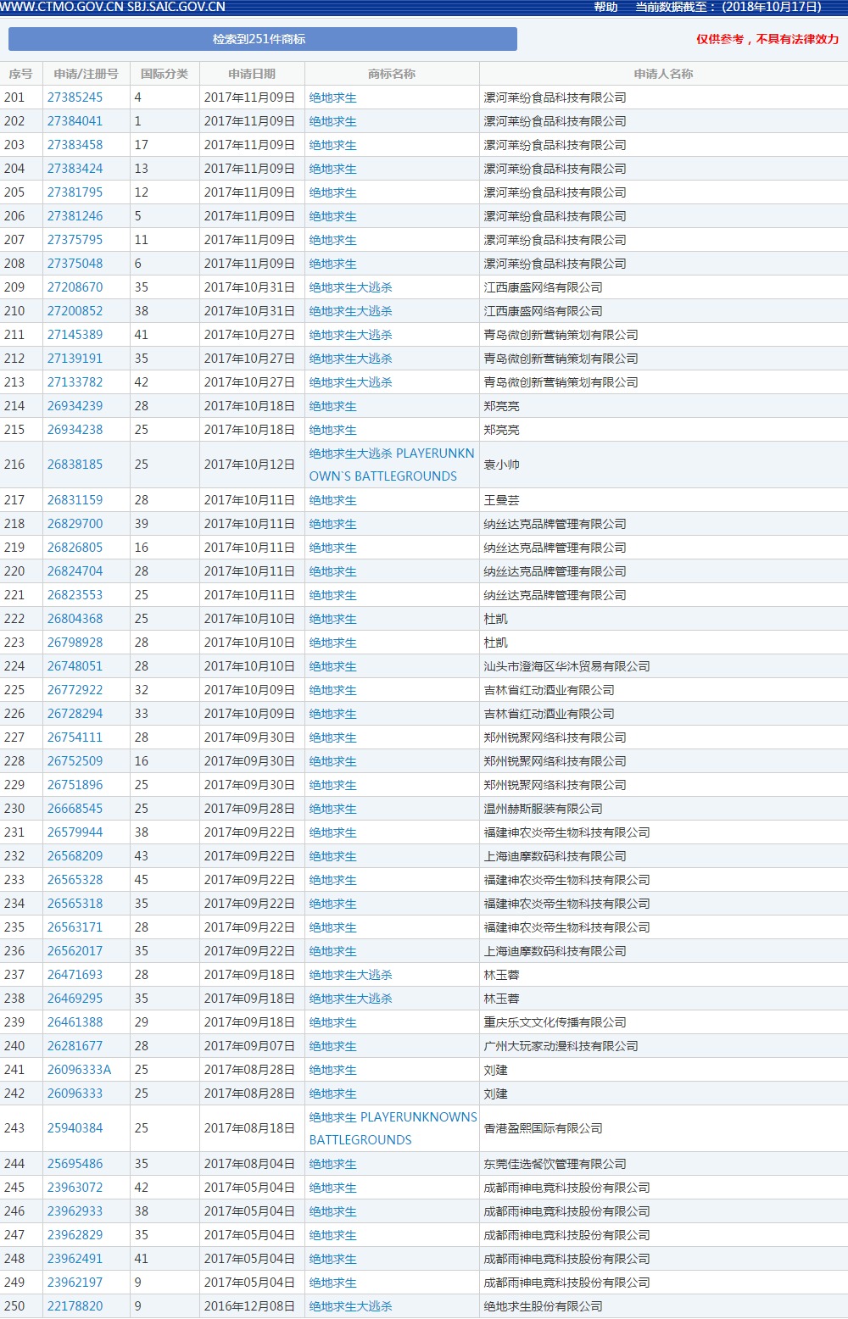The height and width of the screenshot is (1319, 848).
Task: Click applicant 袁小帅 in row 216
Action: click(502, 465)
